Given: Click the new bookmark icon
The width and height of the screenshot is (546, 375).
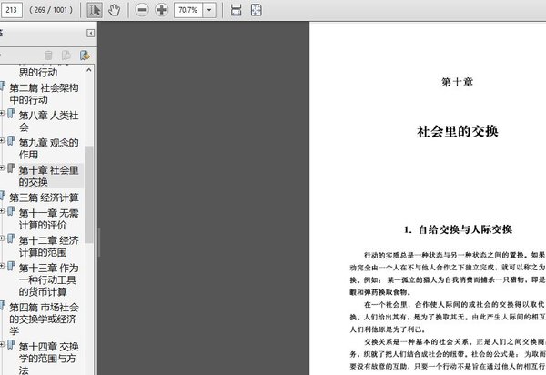Looking at the screenshot, I should [66, 56].
